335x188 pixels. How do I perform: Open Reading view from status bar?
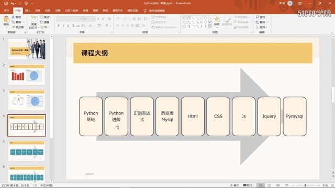pos(278,185)
